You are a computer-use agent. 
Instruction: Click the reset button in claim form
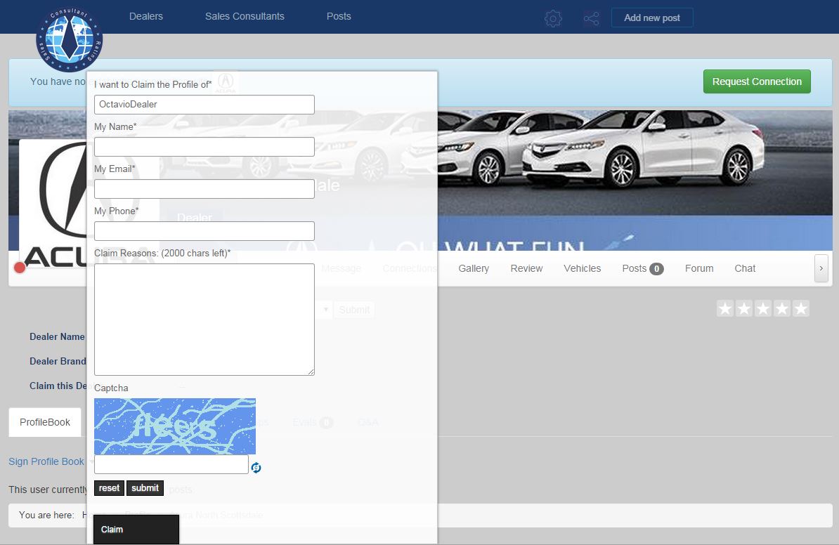click(109, 488)
